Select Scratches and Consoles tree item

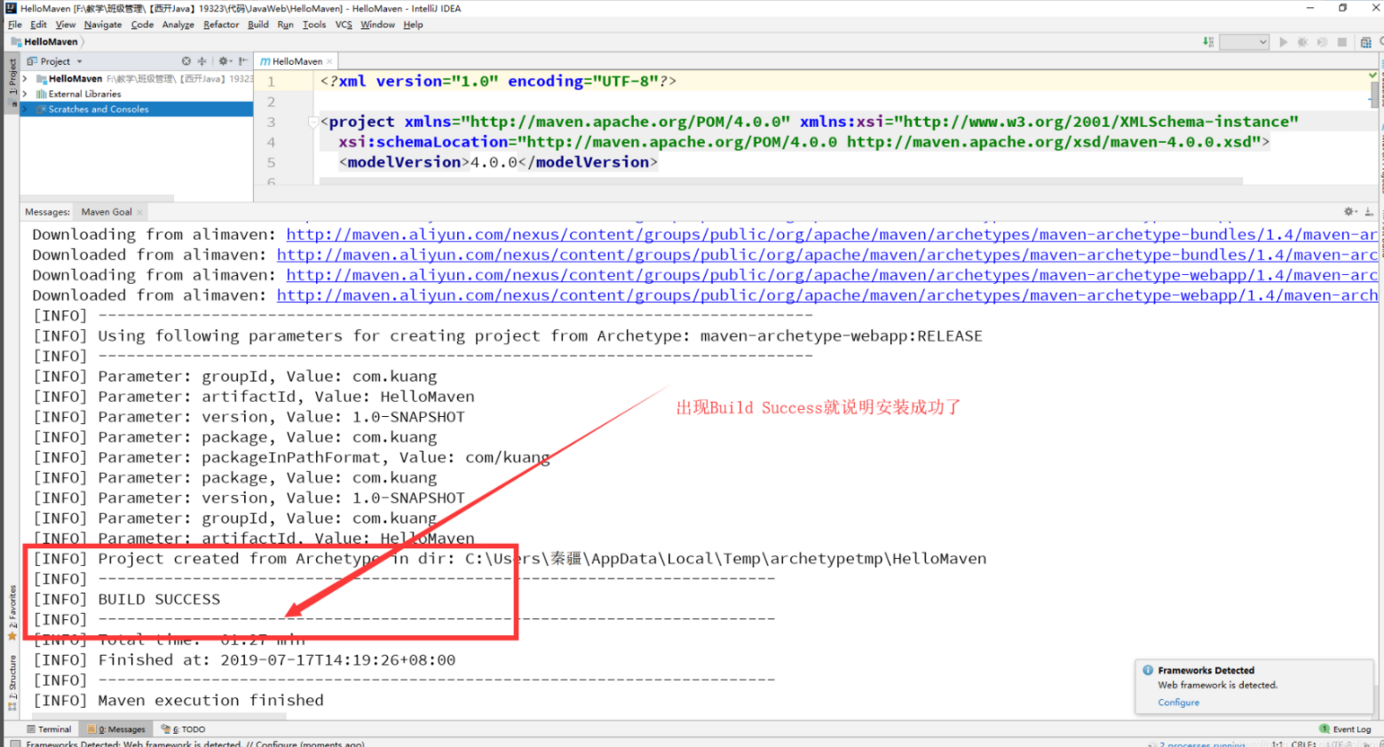(136, 109)
